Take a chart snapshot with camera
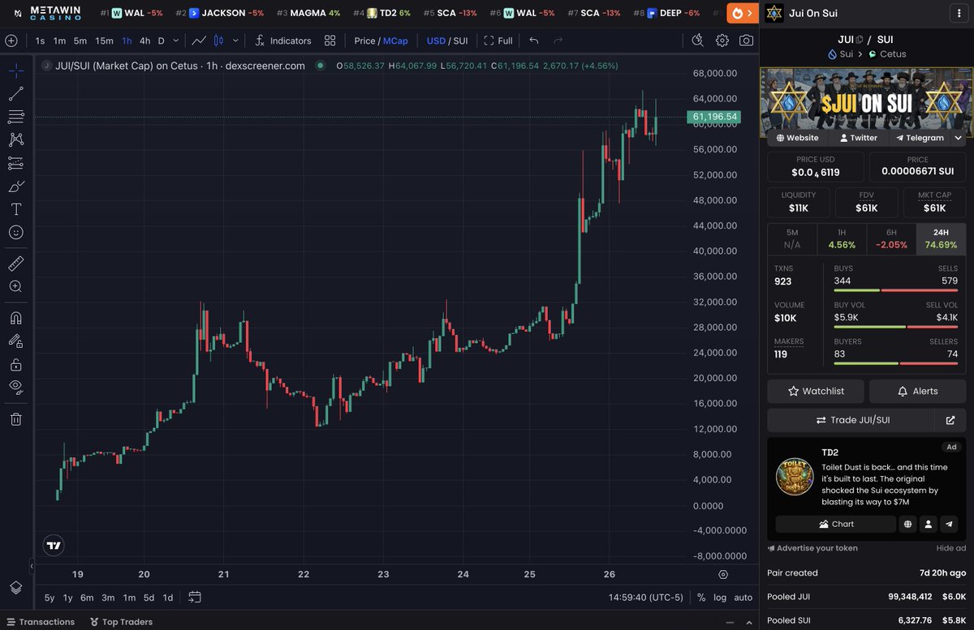Screen dimensions: 974x630 pos(746,41)
